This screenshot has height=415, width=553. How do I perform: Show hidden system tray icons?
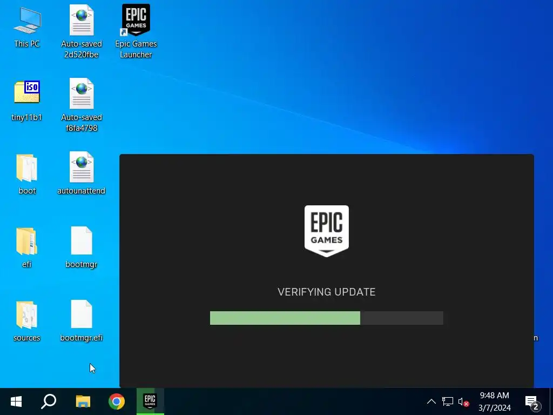click(x=431, y=401)
